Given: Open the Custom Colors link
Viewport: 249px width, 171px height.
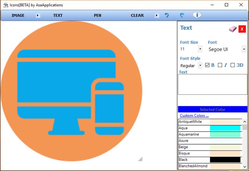Looking at the screenshot, I should coord(194,116).
